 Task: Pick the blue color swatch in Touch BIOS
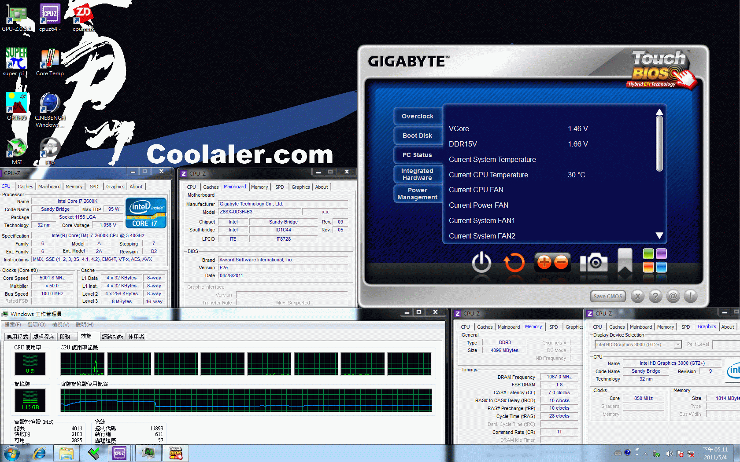[x=662, y=267]
